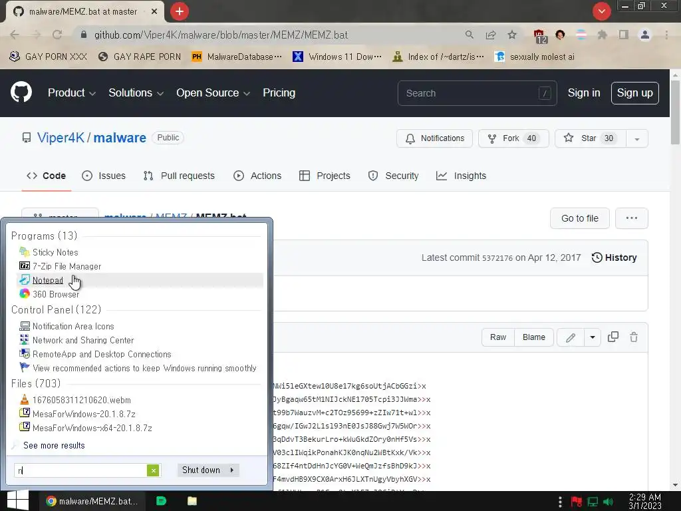Open a new tab with the red plus button

point(180,11)
